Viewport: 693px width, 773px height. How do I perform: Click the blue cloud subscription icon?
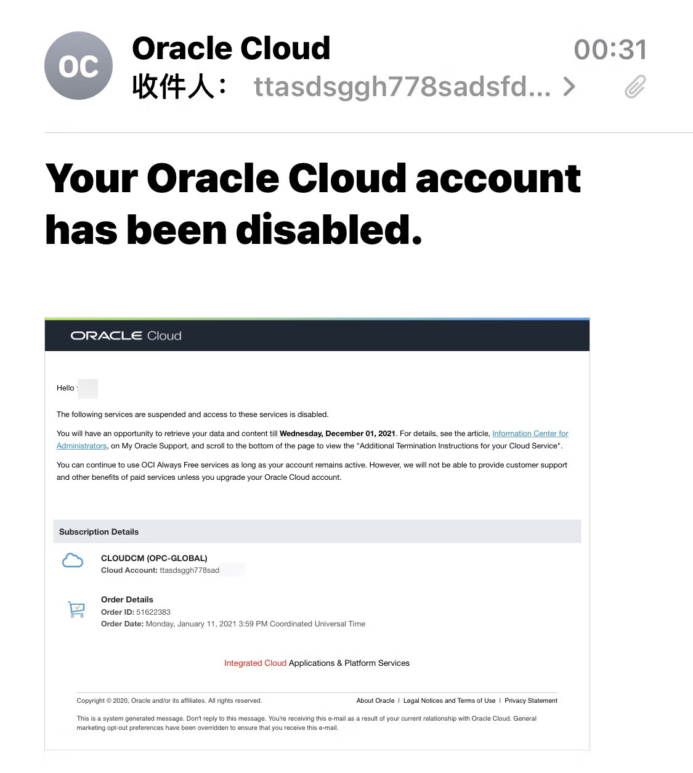[73, 561]
